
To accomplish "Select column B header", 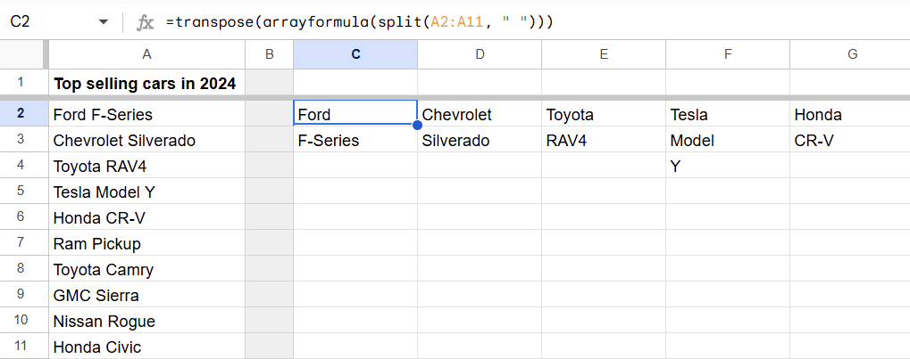I will coord(270,54).
